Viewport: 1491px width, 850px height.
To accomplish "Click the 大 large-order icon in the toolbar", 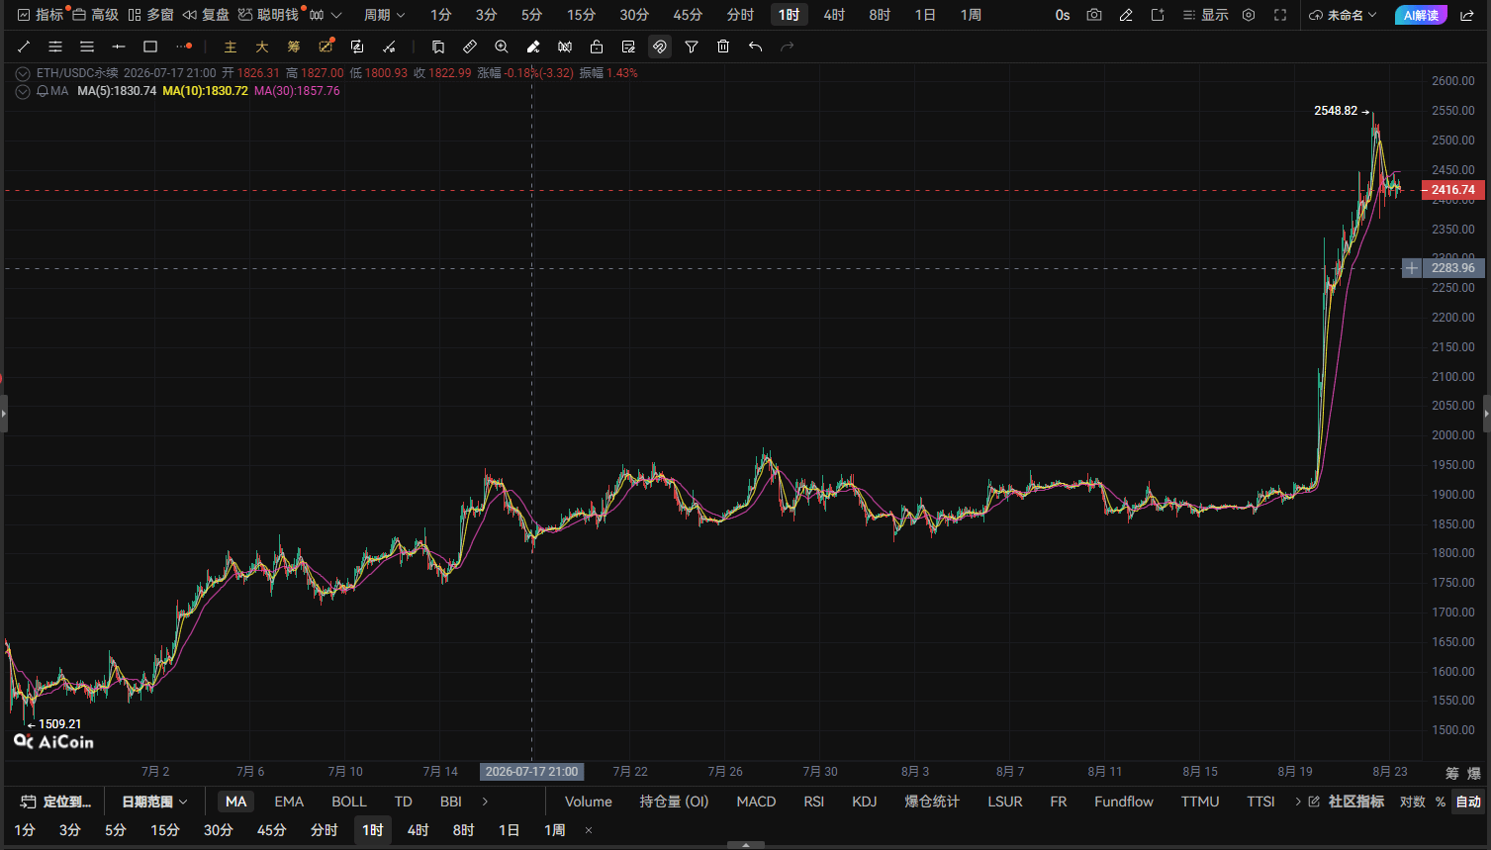I will [262, 47].
